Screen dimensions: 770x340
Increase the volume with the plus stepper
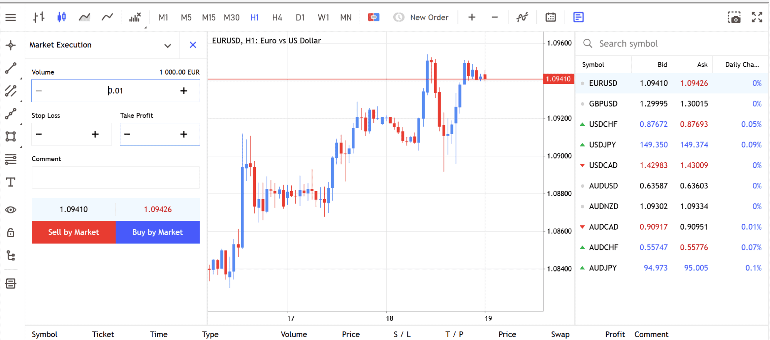point(184,91)
